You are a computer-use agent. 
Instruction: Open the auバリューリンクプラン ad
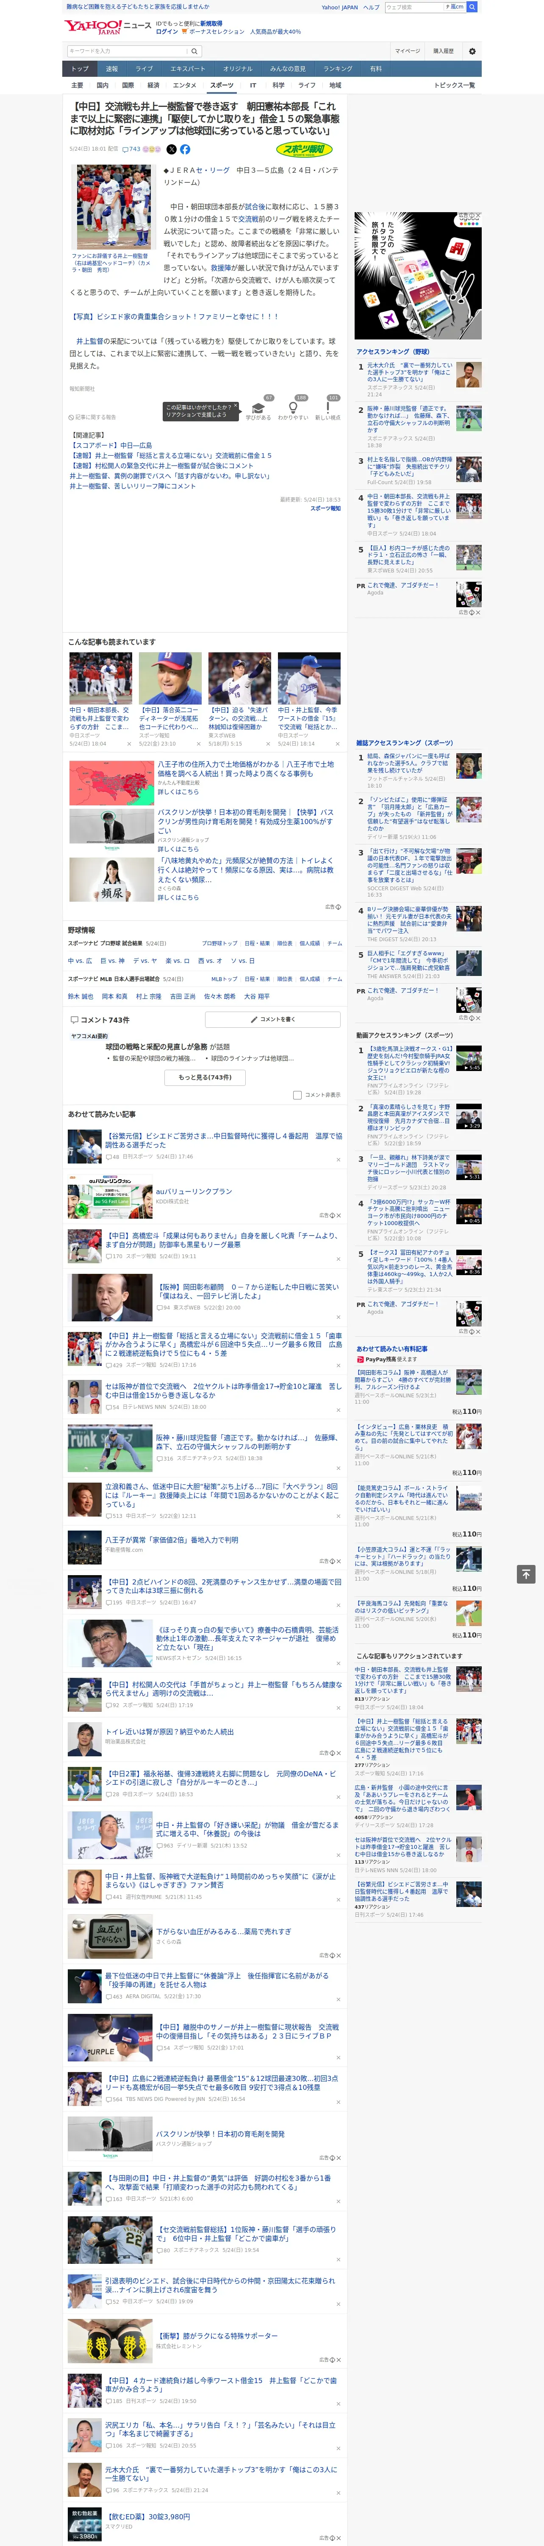(194, 1192)
